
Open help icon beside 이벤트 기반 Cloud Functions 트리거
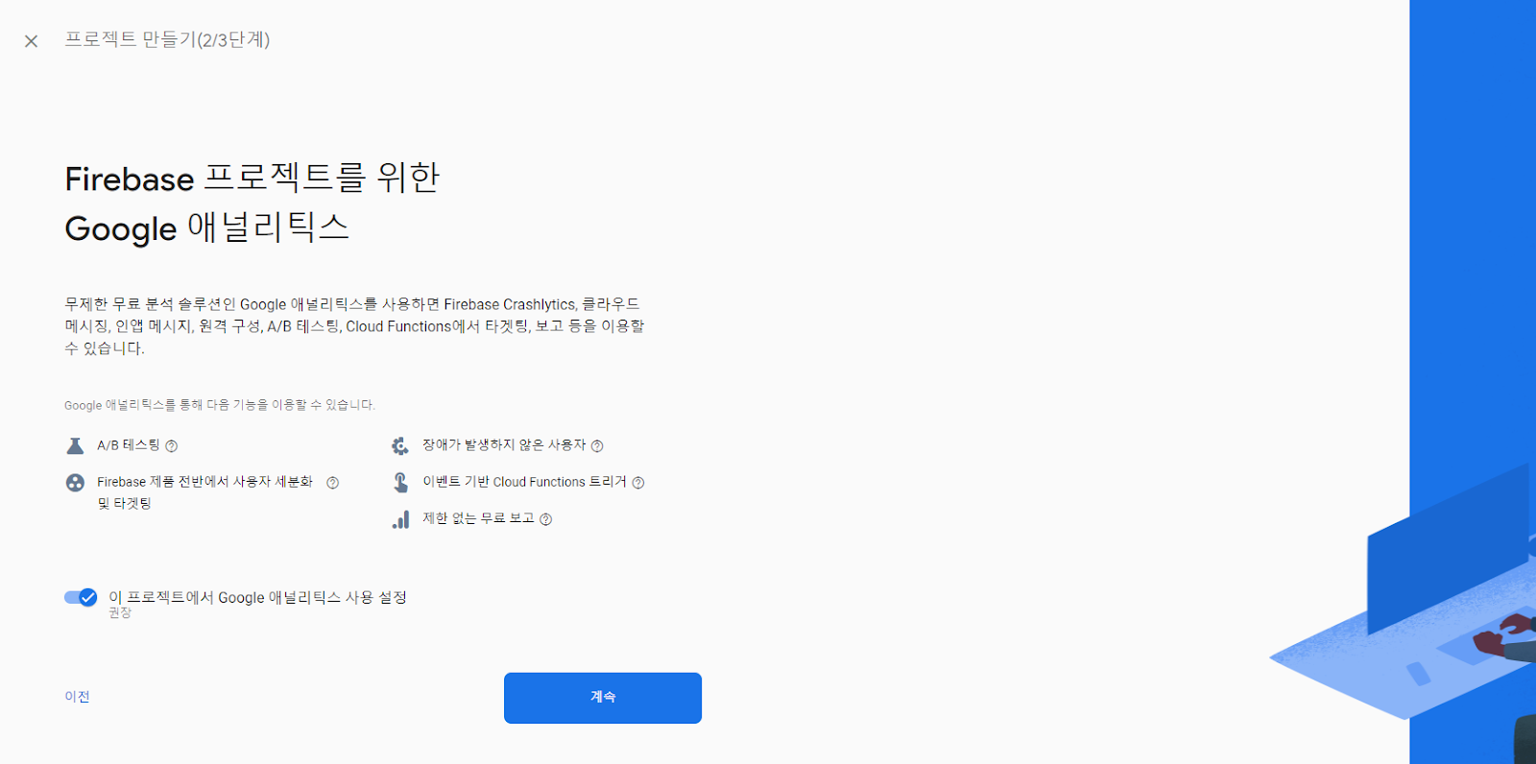[638, 483]
